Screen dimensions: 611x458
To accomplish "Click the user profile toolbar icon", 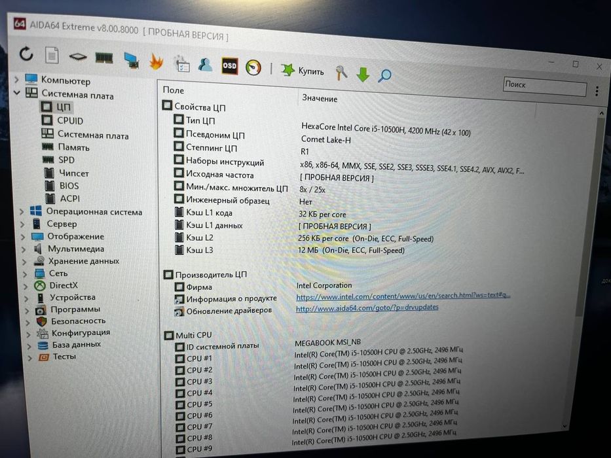I will pos(205,64).
